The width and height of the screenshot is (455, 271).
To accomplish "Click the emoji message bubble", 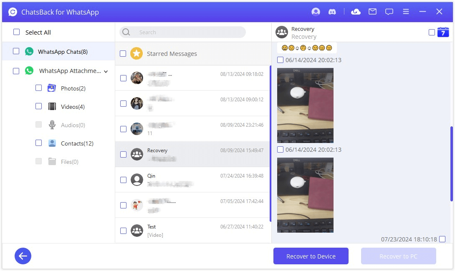I will tap(307, 48).
